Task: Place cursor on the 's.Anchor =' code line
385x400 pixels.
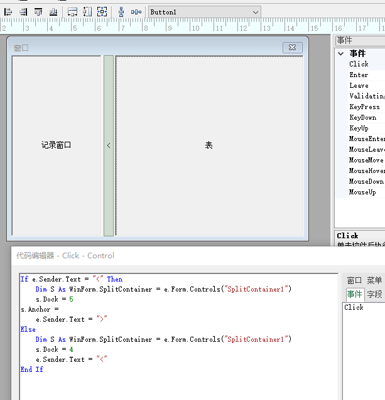Action: click(x=40, y=310)
